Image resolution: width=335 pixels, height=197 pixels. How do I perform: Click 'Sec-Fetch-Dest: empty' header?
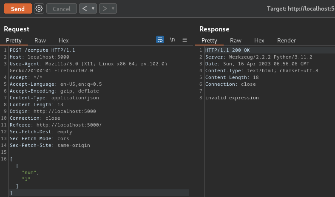(x=41, y=132)
